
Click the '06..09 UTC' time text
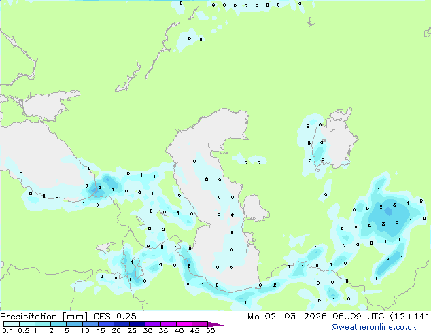pos(358,317)
